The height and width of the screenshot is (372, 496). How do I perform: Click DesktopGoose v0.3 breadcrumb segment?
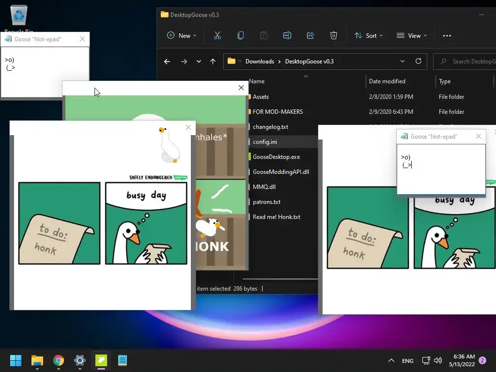click(x=310, y=62)
